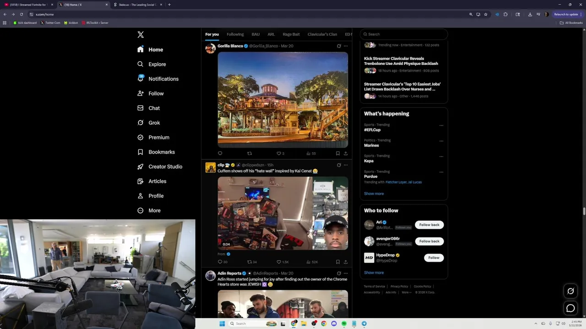Bookmark this page with star icon

tap(486, 14)
